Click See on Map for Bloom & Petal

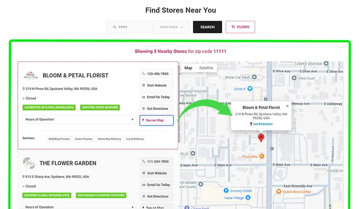pos(157,120)
